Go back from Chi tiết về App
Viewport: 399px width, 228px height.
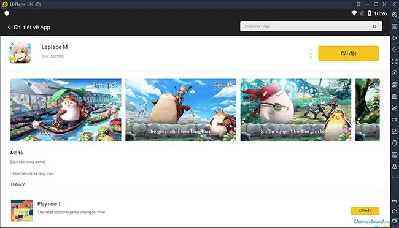[x=9, y=27]
